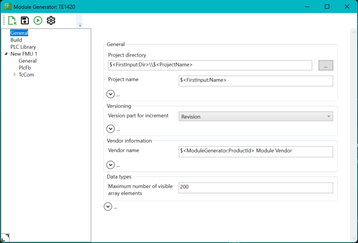This screenshot has width=358, height=243.
Task: Click the new project file icon
Action: (x=12, y=20)
